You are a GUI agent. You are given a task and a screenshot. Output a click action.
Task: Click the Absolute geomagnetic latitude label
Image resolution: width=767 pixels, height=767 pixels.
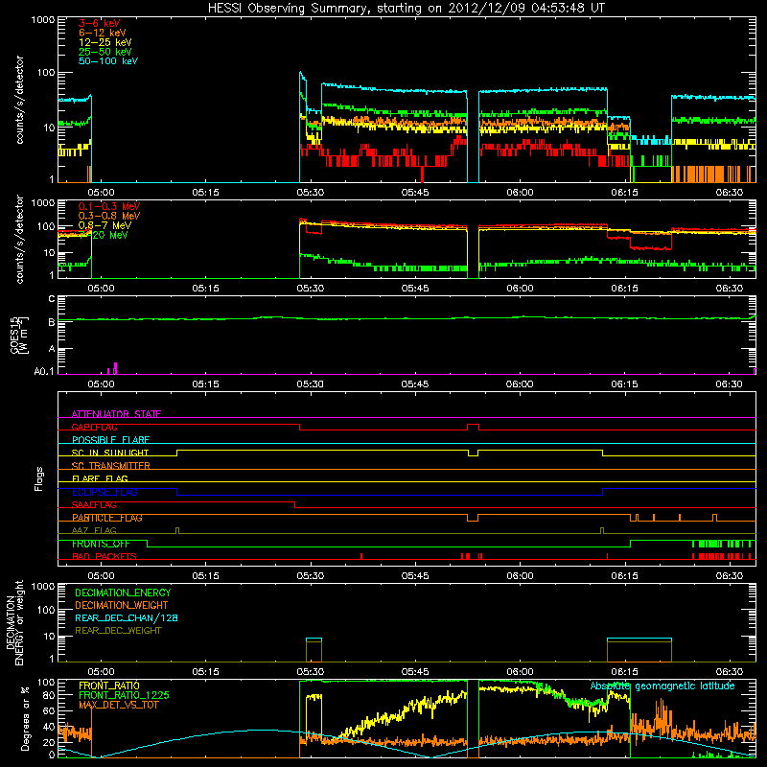pyautogui.click(x=662, y=686)
